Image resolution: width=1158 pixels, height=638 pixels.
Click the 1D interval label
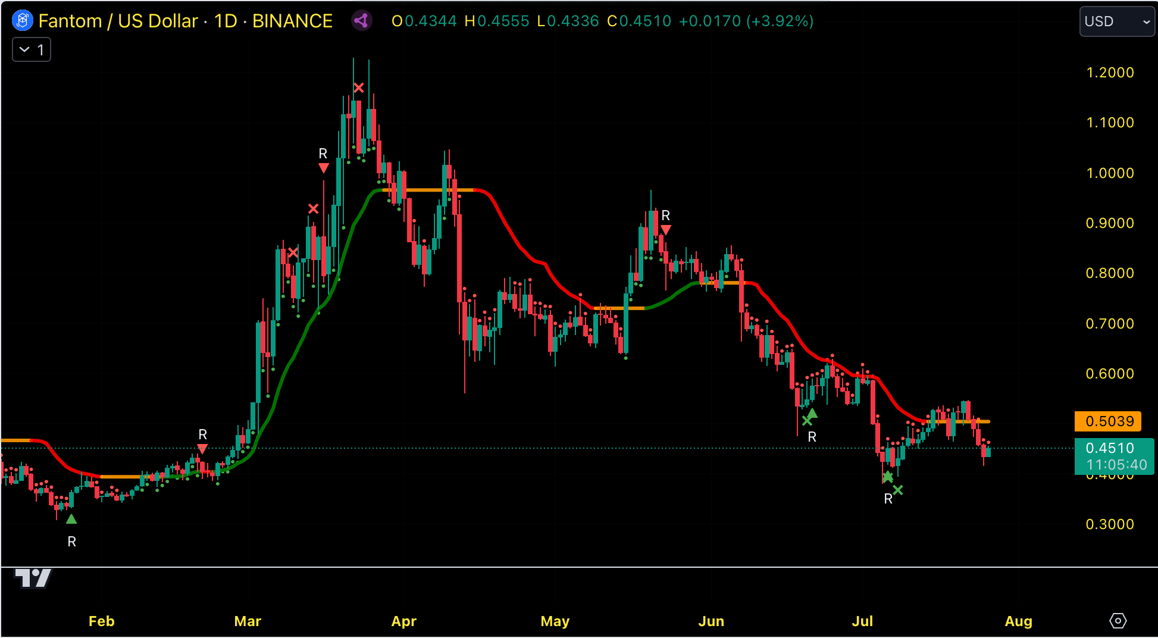tap(226, 21)
